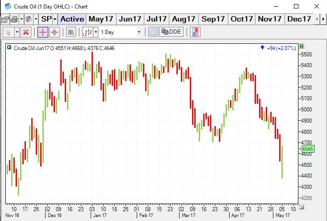Click the OHLC chart type icon
This screenshot has height=221, width=327.
pos(88,32)
